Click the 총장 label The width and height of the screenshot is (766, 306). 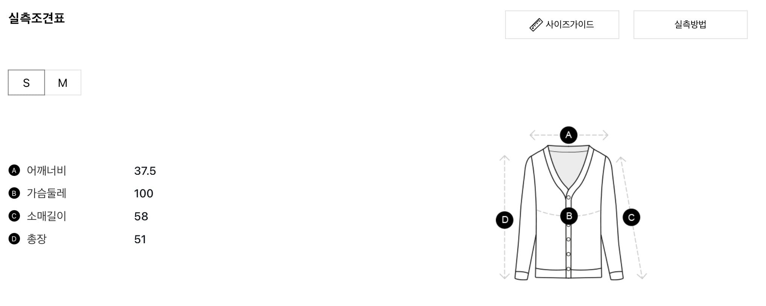(36, 239)
